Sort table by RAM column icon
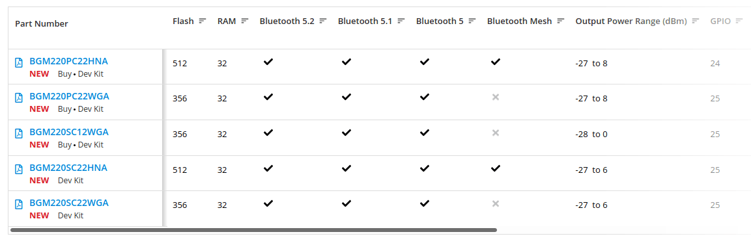This screenshot has height=245, width=751. point(245,21)
